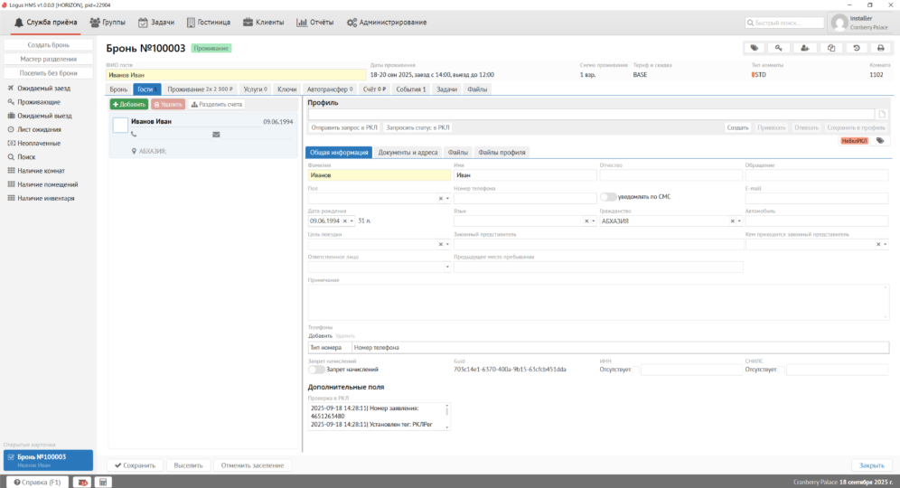Enable the SMS notification toggle
The image size is (900, 488).
point(608,197)
